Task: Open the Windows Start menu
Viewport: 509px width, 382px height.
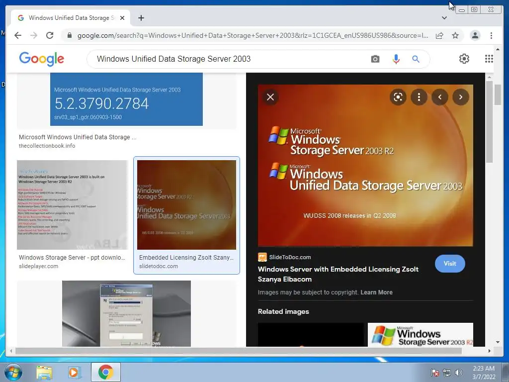Action: (x=13, y=372)
